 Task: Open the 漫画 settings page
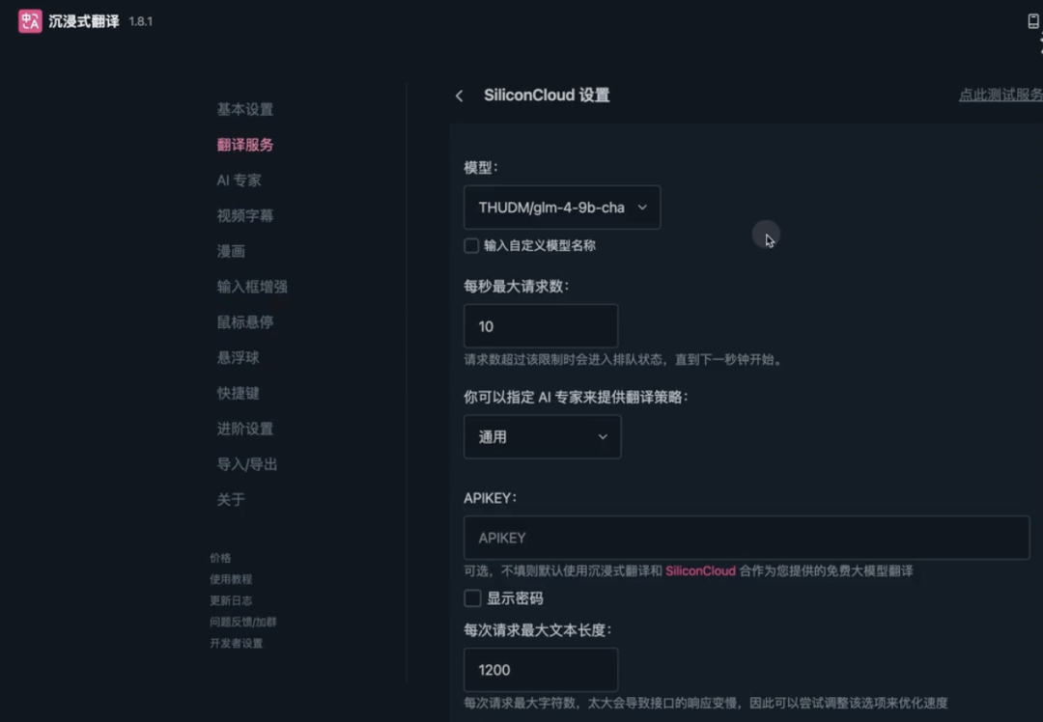[x=232, y=251]
